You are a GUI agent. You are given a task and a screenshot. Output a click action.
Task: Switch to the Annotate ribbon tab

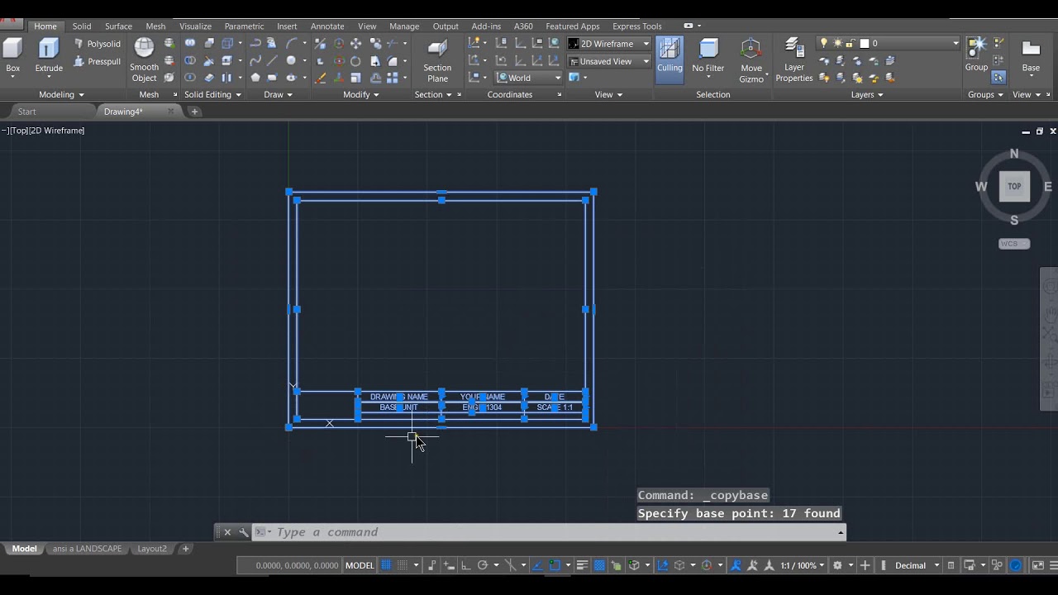point(327,26)
